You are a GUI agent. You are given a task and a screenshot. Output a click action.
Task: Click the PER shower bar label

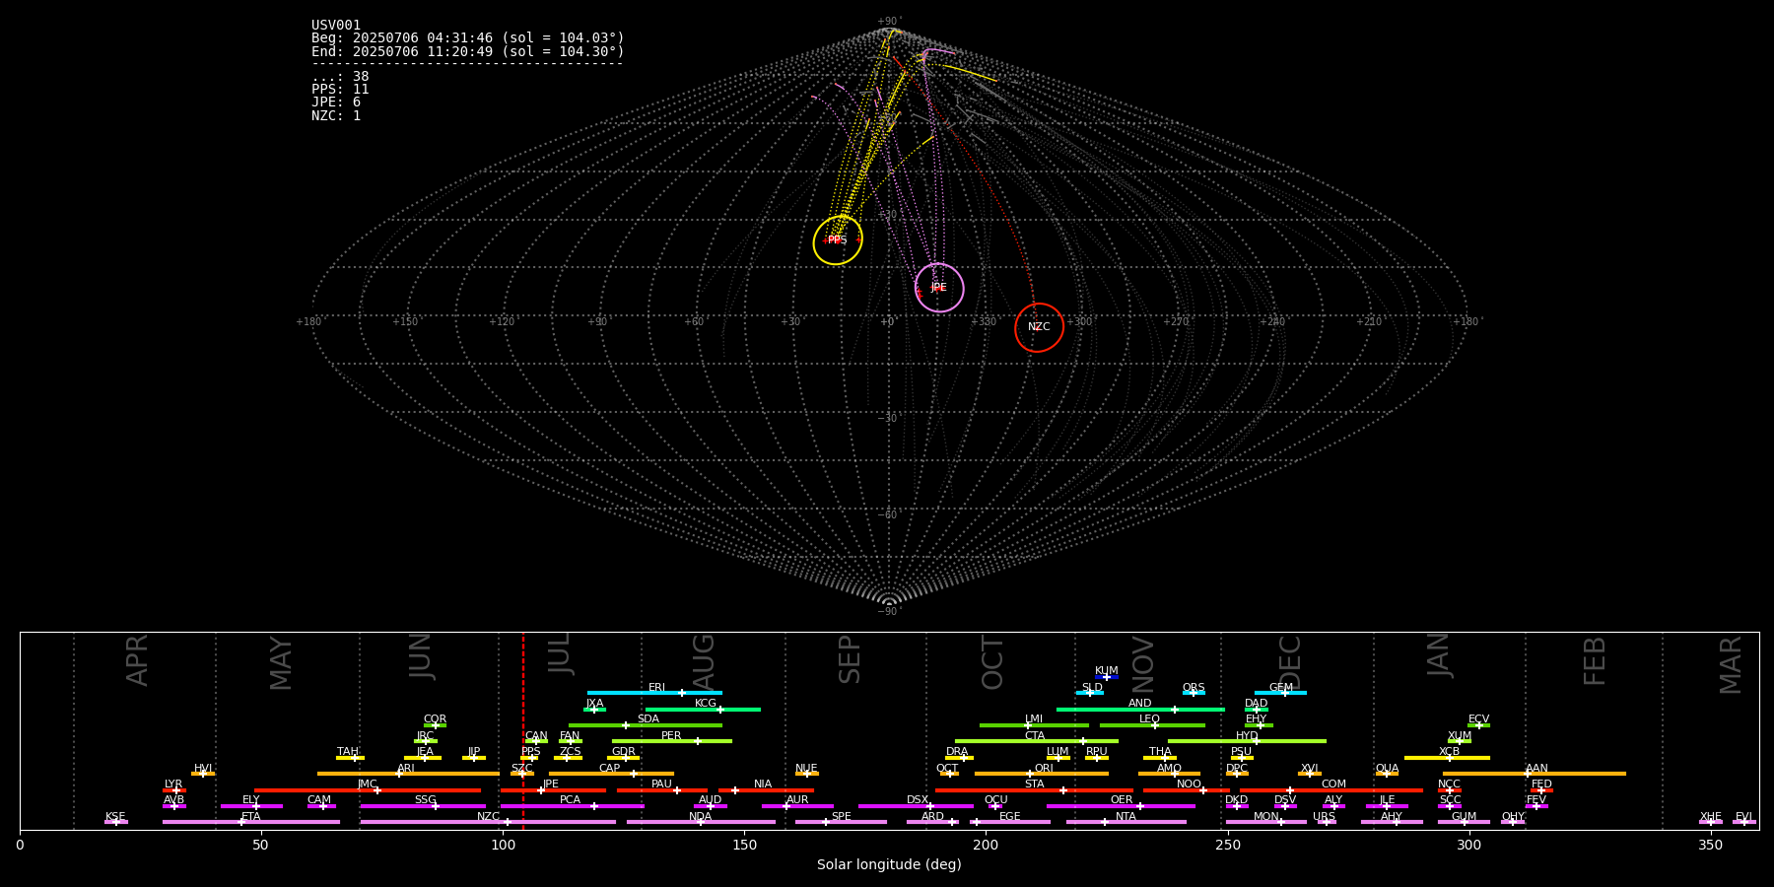click(671, 735)
